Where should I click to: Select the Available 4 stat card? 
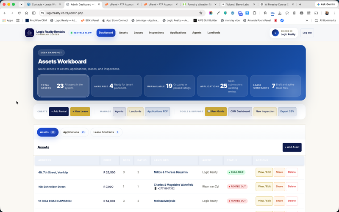click(x=116, y=86)
